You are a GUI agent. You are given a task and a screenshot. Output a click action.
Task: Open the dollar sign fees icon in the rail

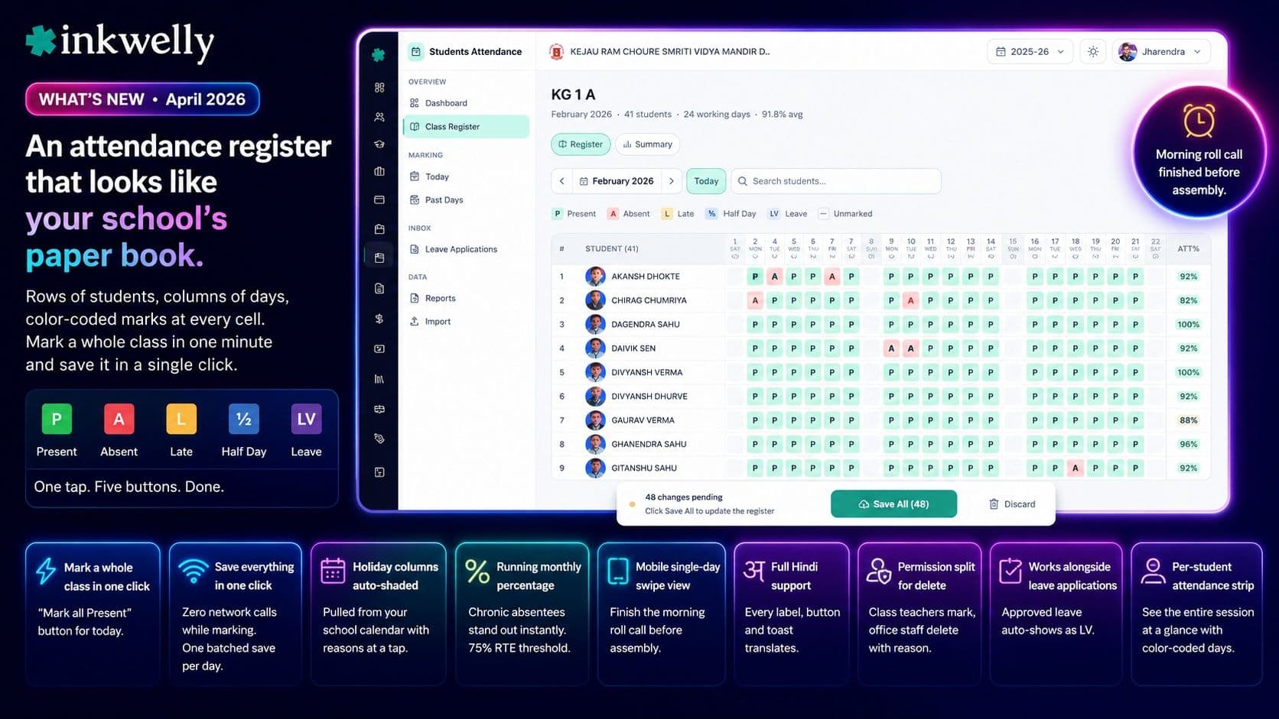point(379,319)
